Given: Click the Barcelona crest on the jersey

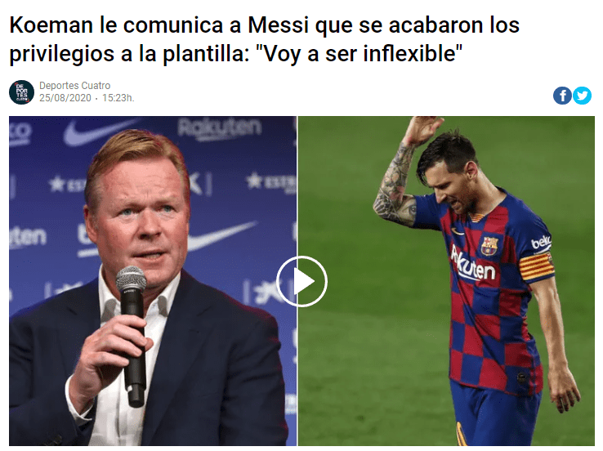Looking at the screenshot, I should point(489,246).
